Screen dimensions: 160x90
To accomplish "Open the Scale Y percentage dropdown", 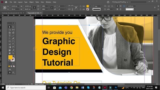I will tap(49, 9).
